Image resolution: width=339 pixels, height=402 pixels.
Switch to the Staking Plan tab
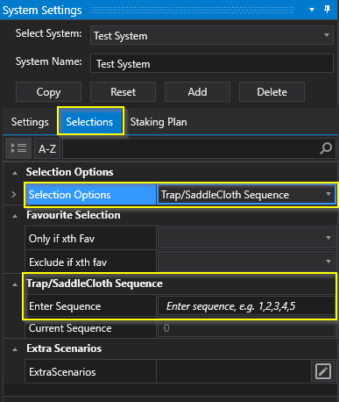[159, 122]
